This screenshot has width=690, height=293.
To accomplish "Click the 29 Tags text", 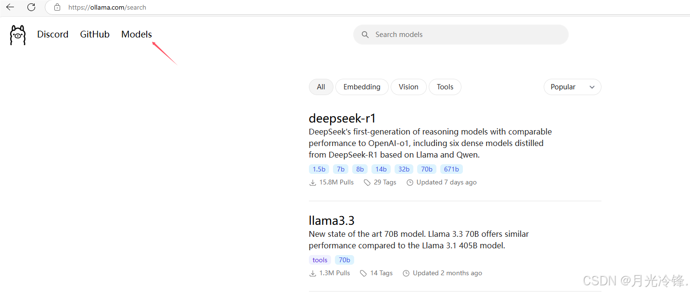I will (x=385, y=183).
